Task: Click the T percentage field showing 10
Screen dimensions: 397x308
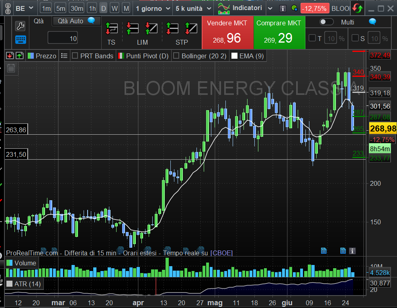Action: [x=331, y=39]
